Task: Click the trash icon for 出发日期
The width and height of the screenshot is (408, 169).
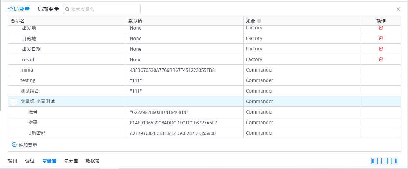Action: pyautogui.click(x=381, y=49)
